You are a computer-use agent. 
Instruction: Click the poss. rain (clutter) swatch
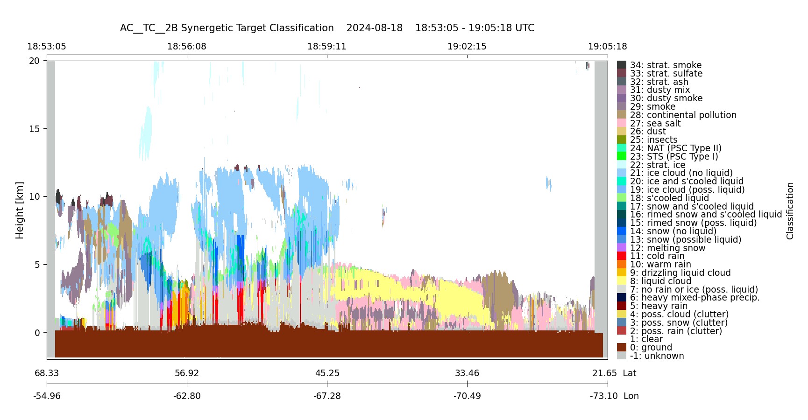[621, 331]
